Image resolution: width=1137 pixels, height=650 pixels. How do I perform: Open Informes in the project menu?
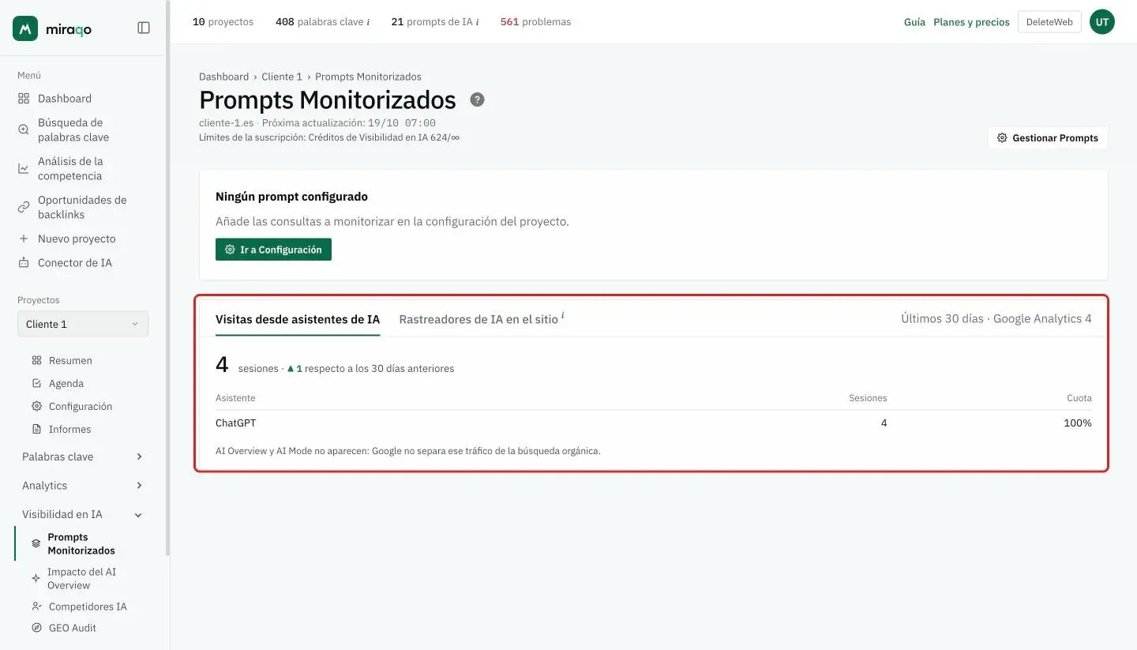pos(69,429)
